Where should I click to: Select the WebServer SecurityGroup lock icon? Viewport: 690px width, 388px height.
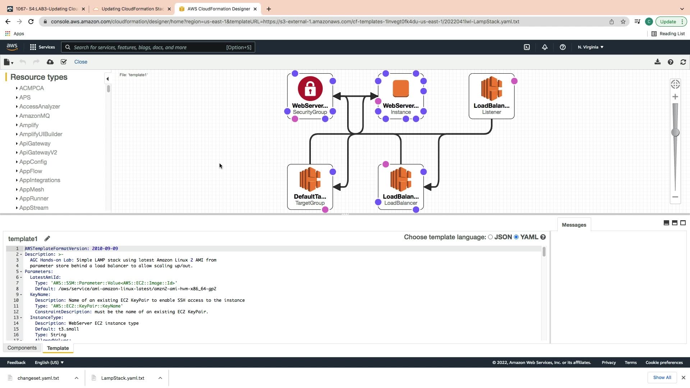(x=310, y=89)
